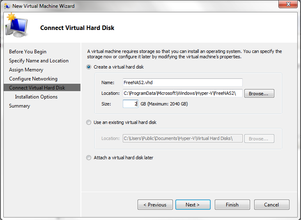Jump to Assign Memory step
This screenshot has height=220, width=301.
[x=26, y=70]
